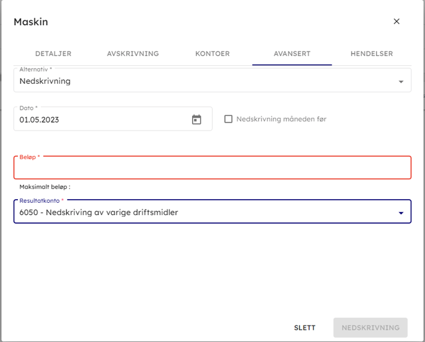The height and width of the screenshot is (342, 425).
Task: Enable Nedskrivning måneden før checkbox
Action: click(x=228, y=119)
